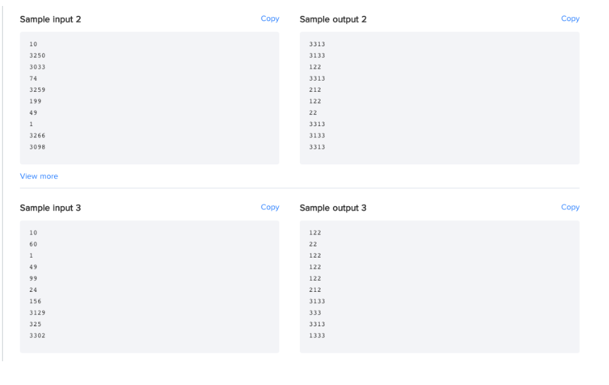Image resolution: width=609 pixels, height=385 pixels.
Task: Click the 212 line in Sample output 2
Action: (315, 90)
